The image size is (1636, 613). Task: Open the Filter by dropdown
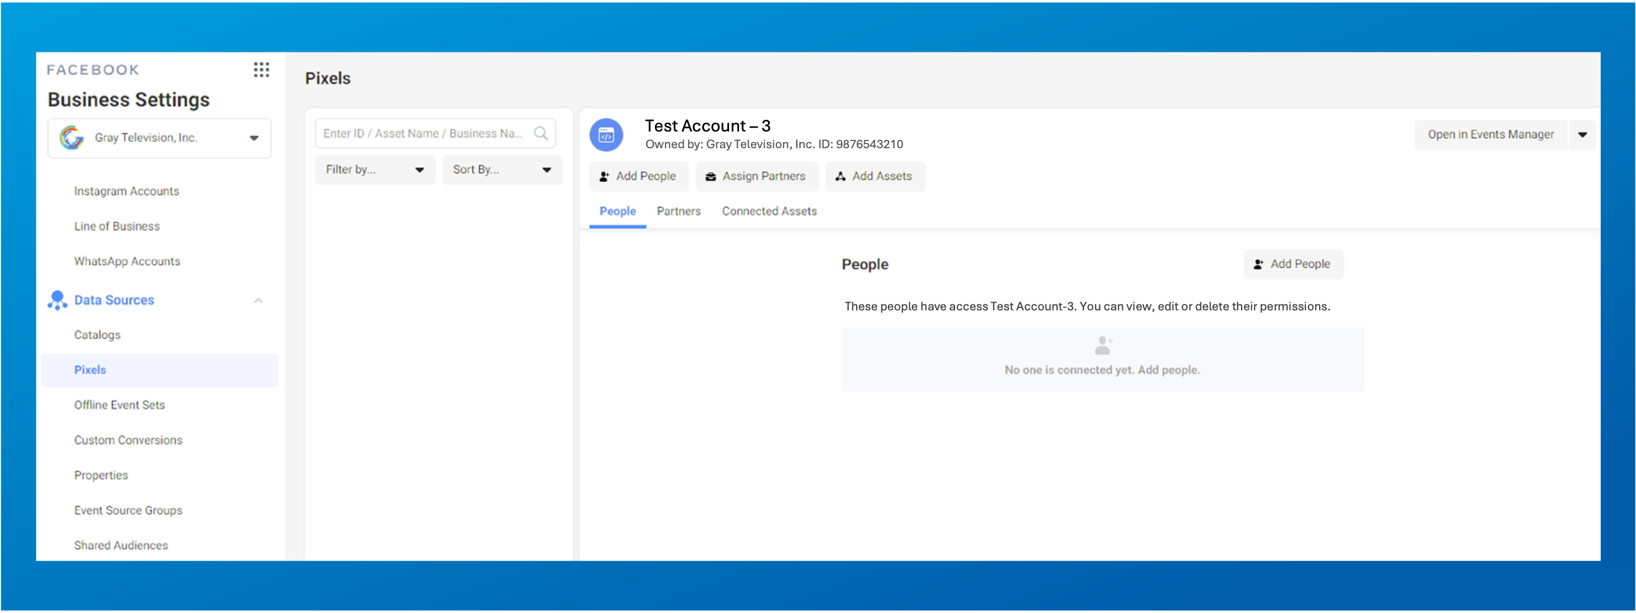coord(375,169)
